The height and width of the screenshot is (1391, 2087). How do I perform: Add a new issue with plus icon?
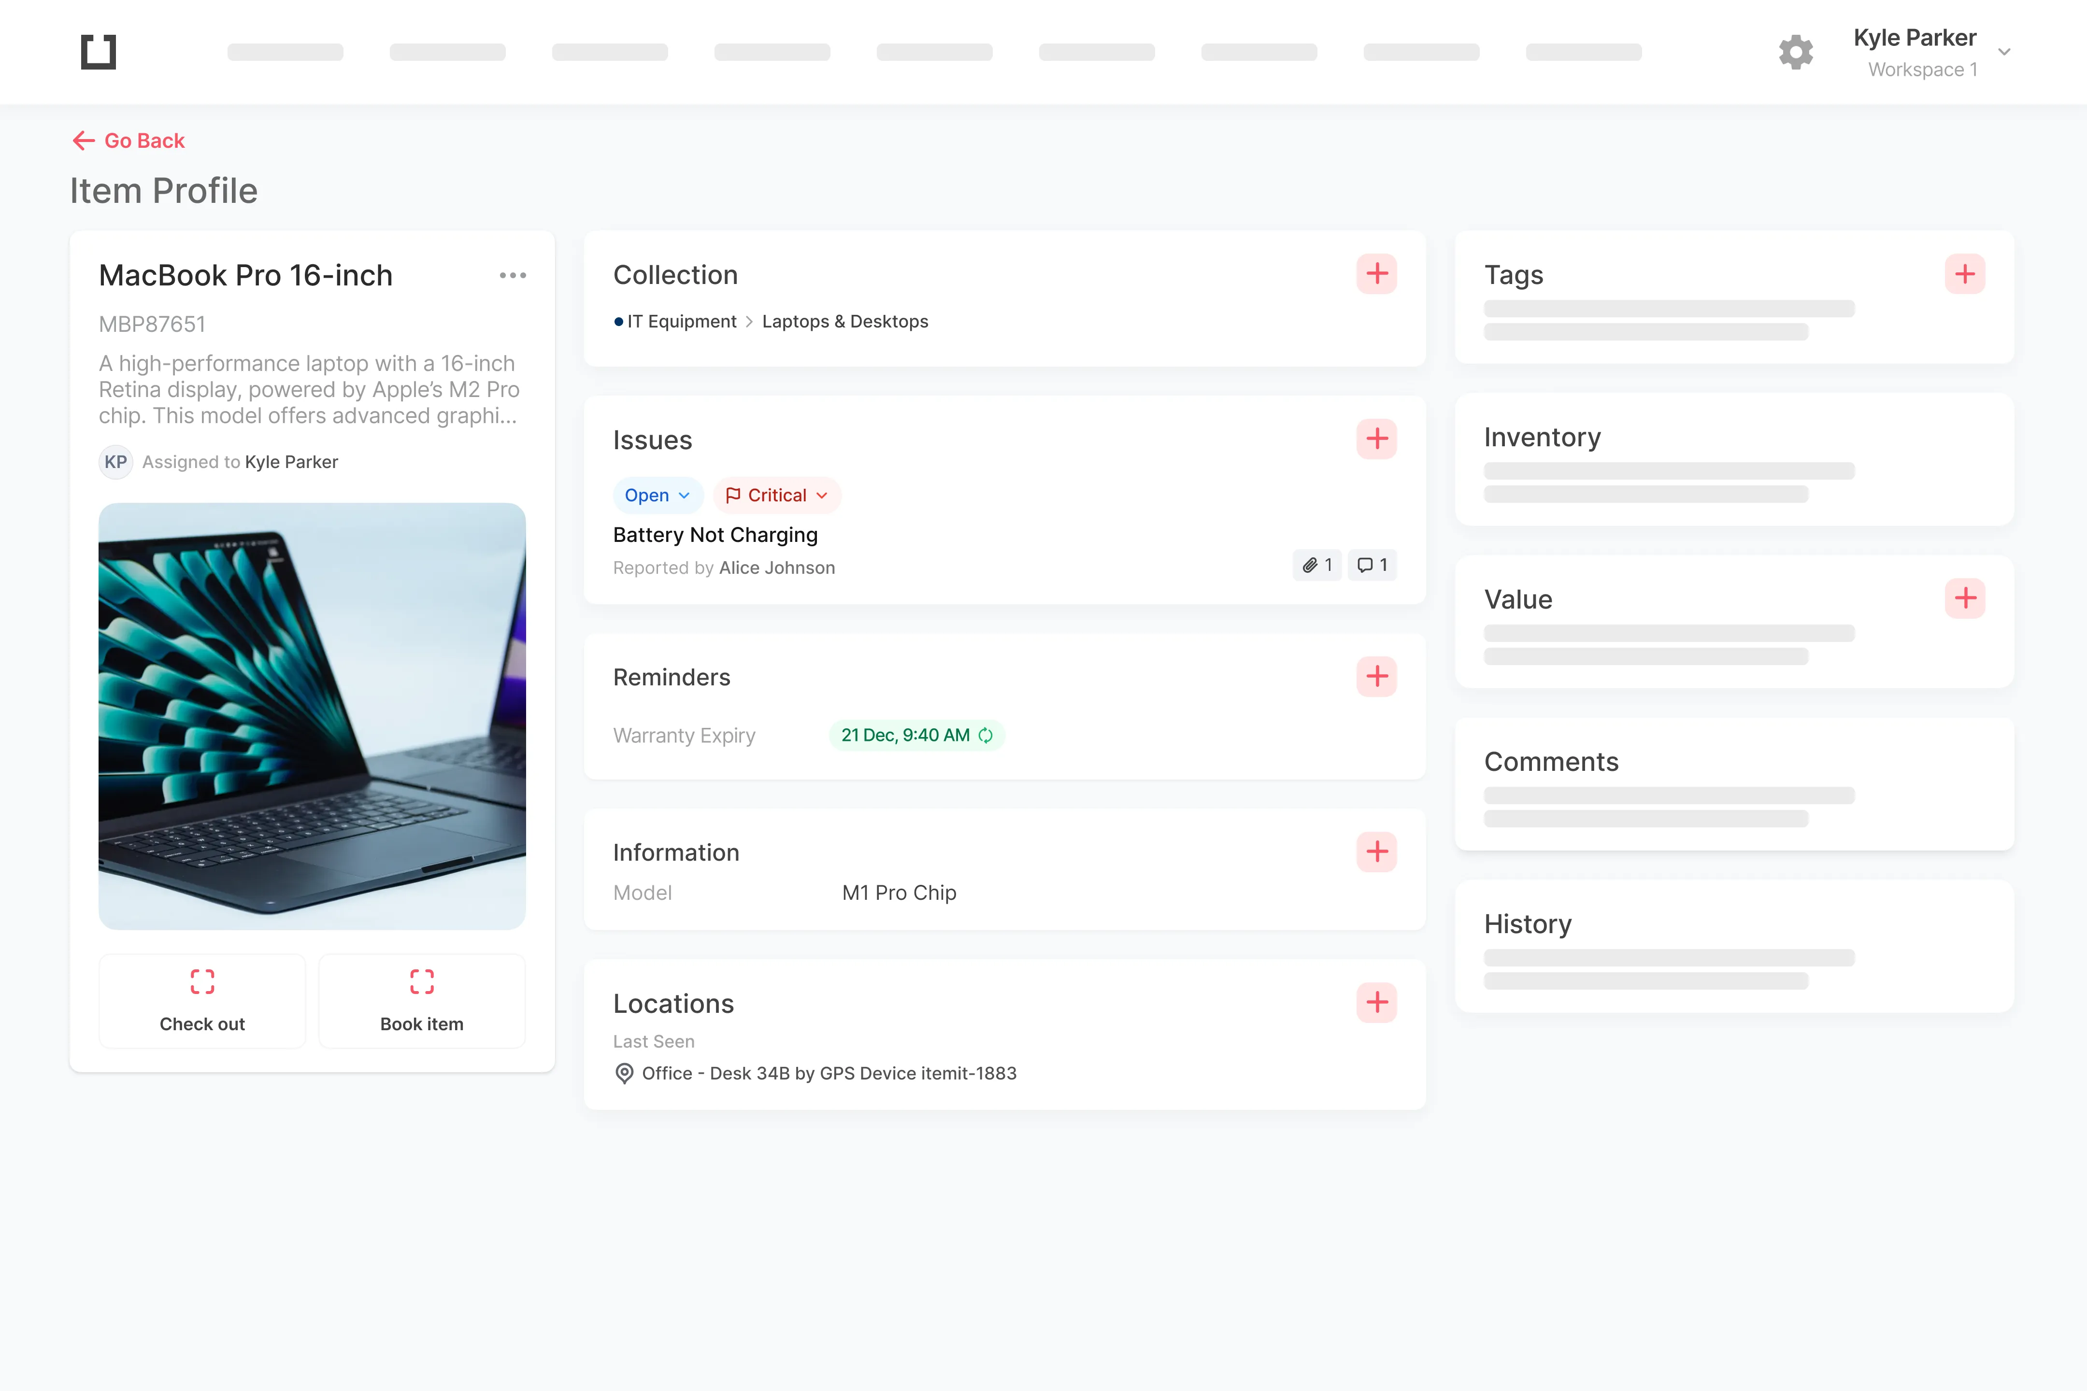point(1376,438)
